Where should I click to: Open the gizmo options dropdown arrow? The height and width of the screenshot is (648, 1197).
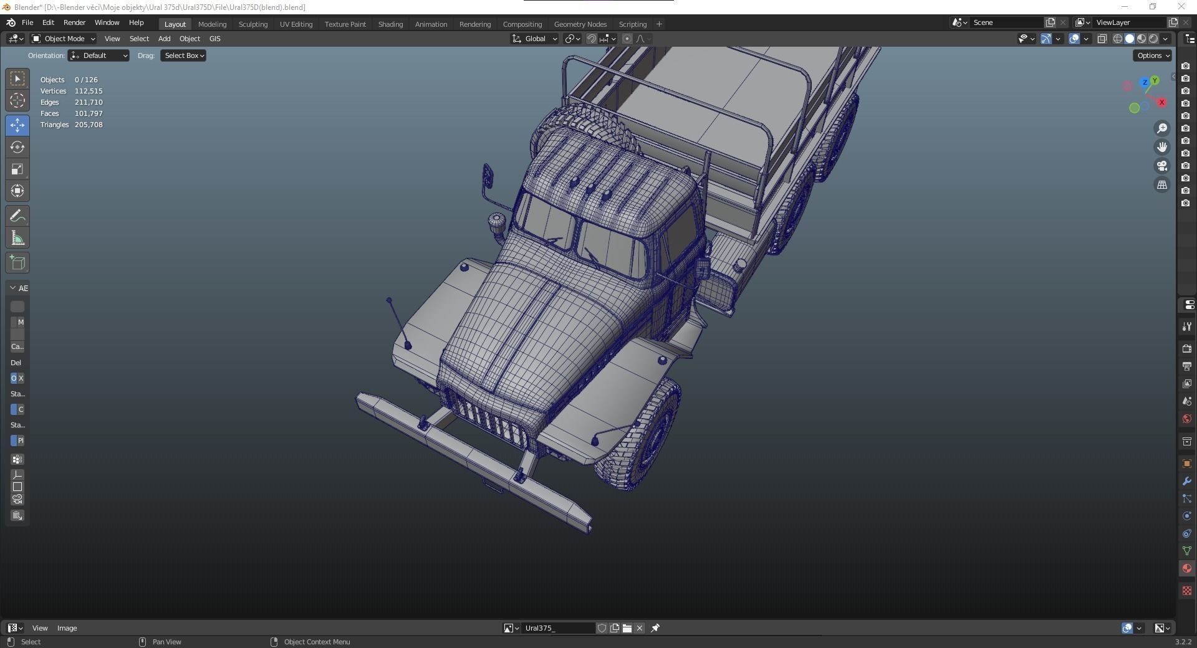pos(1058,39)
